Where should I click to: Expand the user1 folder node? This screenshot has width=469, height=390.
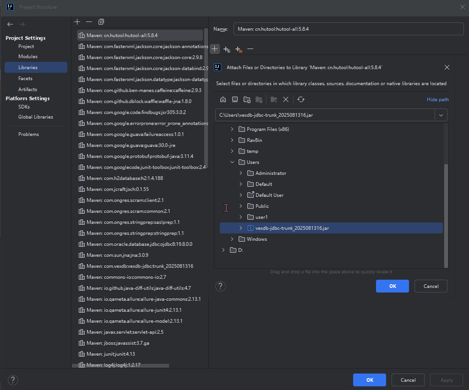point(241,217)
